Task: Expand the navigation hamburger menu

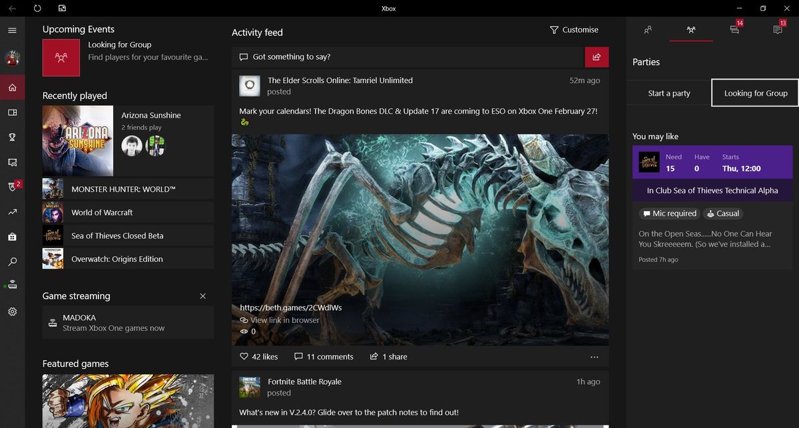Action: (x=12, y=29)
